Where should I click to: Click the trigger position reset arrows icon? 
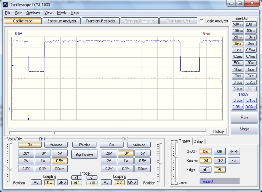click(234, 151)
